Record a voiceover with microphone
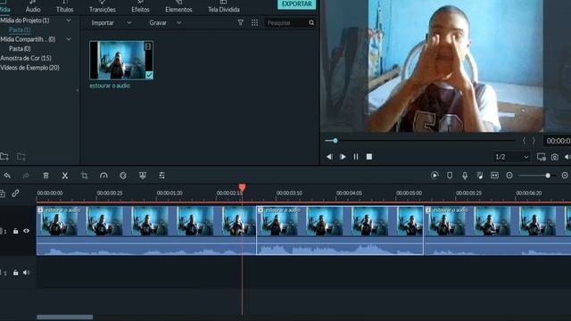 click(x=465, y=176)
